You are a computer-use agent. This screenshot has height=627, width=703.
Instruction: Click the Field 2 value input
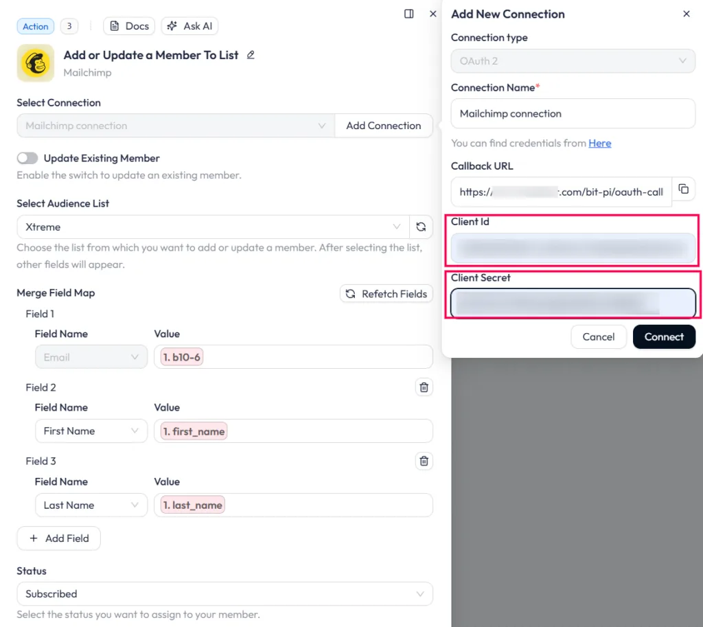tap(293, 431)
